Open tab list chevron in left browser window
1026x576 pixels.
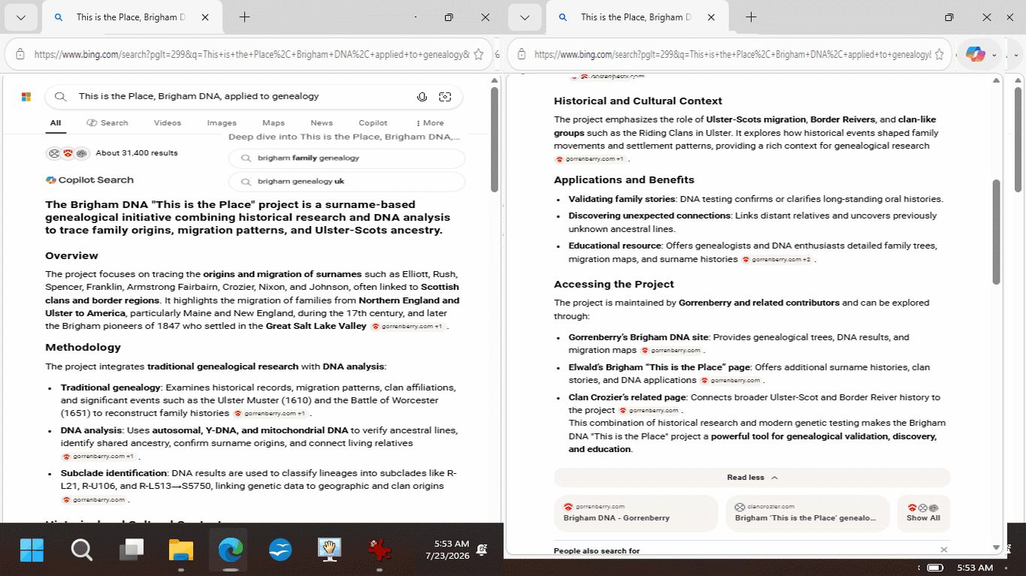point(21,17)
